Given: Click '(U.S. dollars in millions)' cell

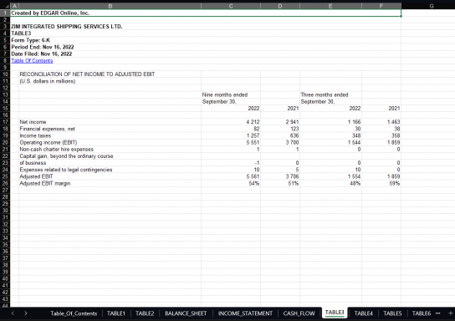Looking at the screenshot, I should point(48,81).
